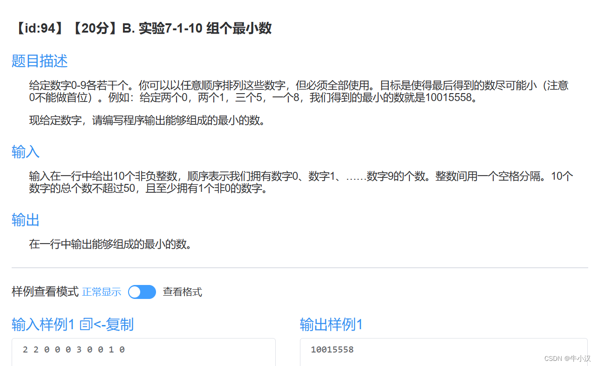Toggle the 样例查看模式 switch
This screenshot has height=366, width=598.
click(142, 292)
